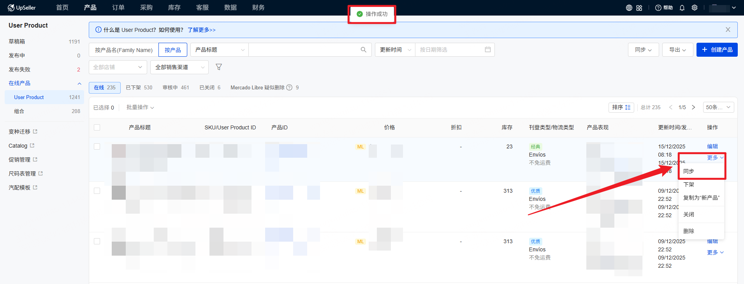744x284 pixels.
Task: Open the settings gear icon
Action: (x=694, y=8)
